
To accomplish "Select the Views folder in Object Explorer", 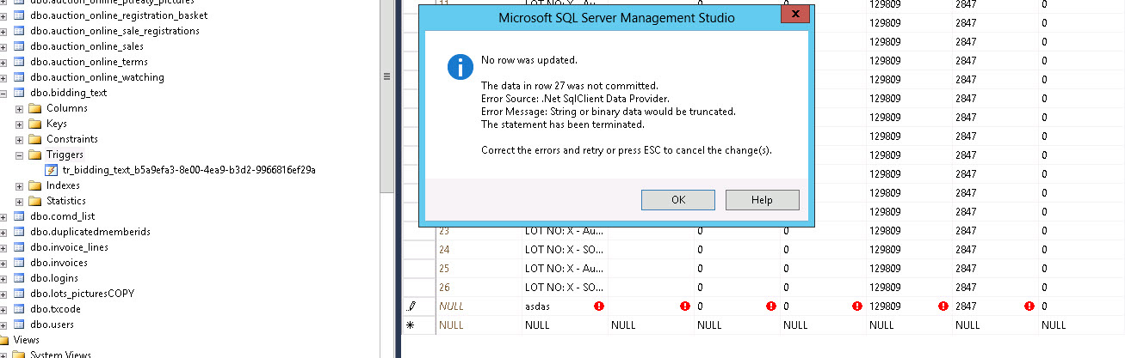I will [x=26, y=340].
